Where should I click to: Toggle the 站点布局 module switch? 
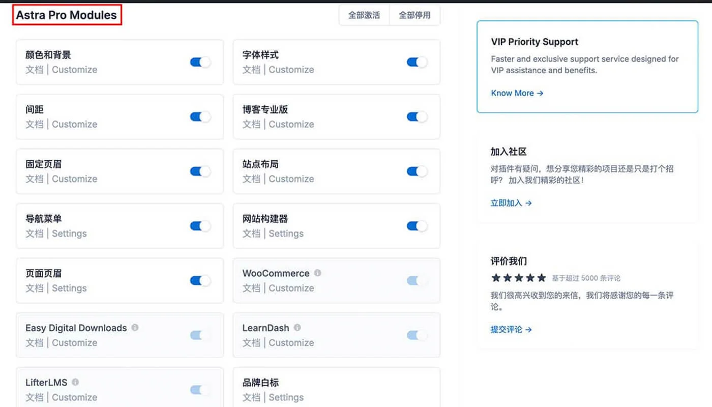pyautogui.click(x=417, y=171)
